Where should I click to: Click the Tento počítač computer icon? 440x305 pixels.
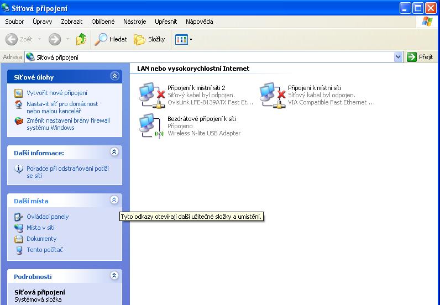point(19,250)
